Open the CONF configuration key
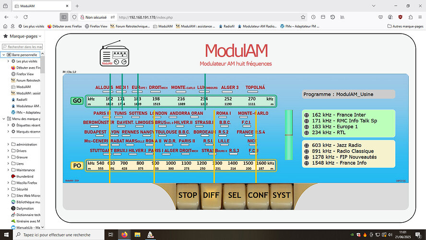 (258, 196)
